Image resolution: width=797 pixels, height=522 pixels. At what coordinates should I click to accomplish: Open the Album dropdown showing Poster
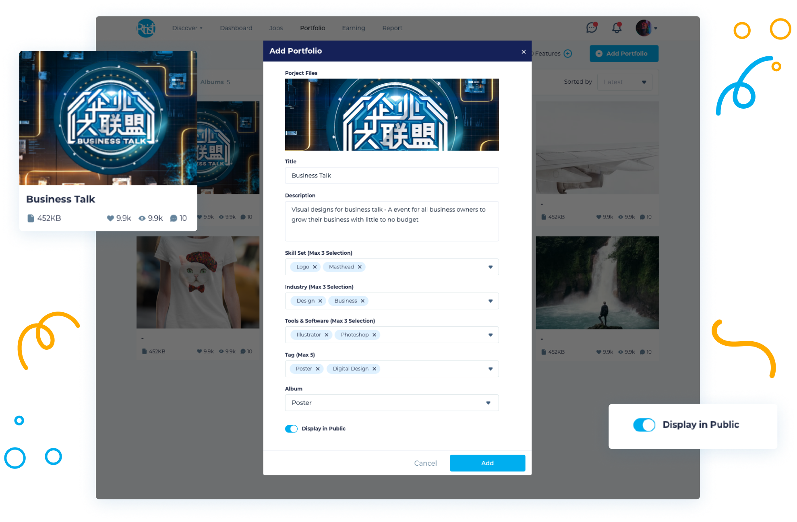391,402
